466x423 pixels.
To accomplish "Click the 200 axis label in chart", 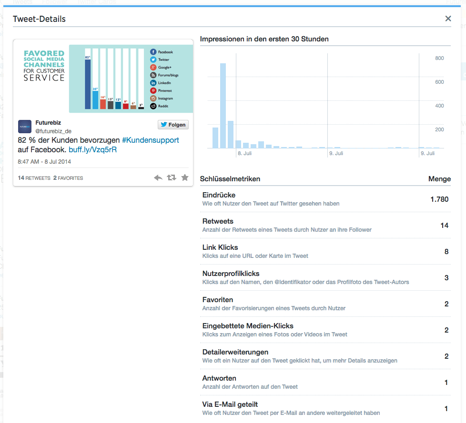I will [x=439, y=129].
